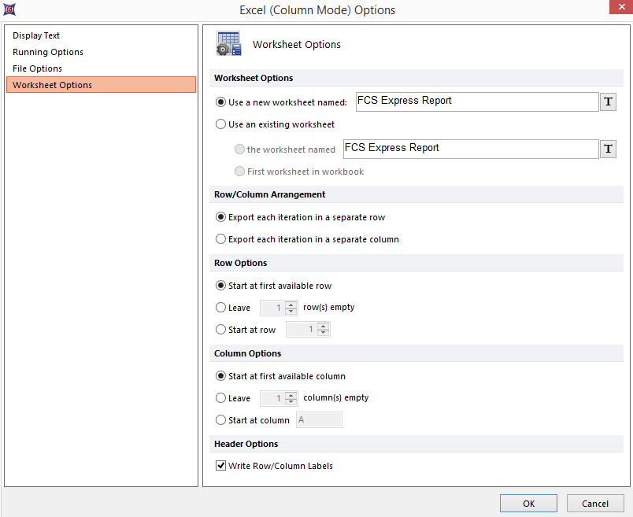
Task: Increase the 'Leave column(s) empty' spinner value
Action: coord(291,395)
